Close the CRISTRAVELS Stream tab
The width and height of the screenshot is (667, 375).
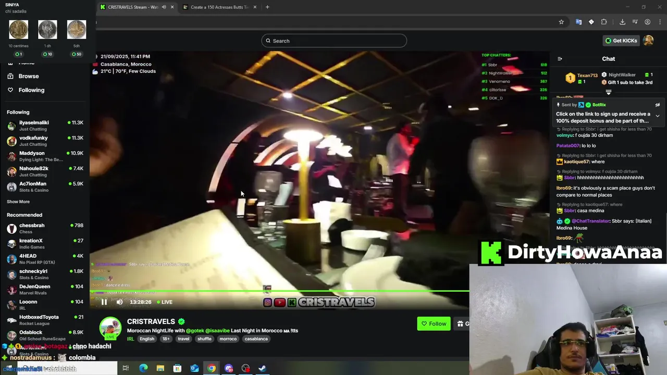172,7
